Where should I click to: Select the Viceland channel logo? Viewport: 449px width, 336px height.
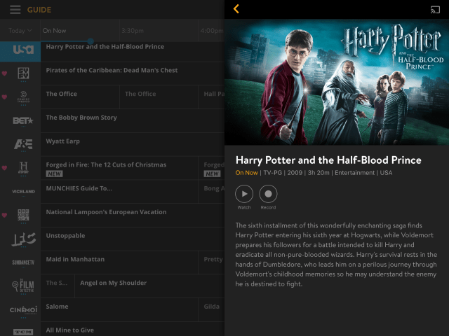23,191
